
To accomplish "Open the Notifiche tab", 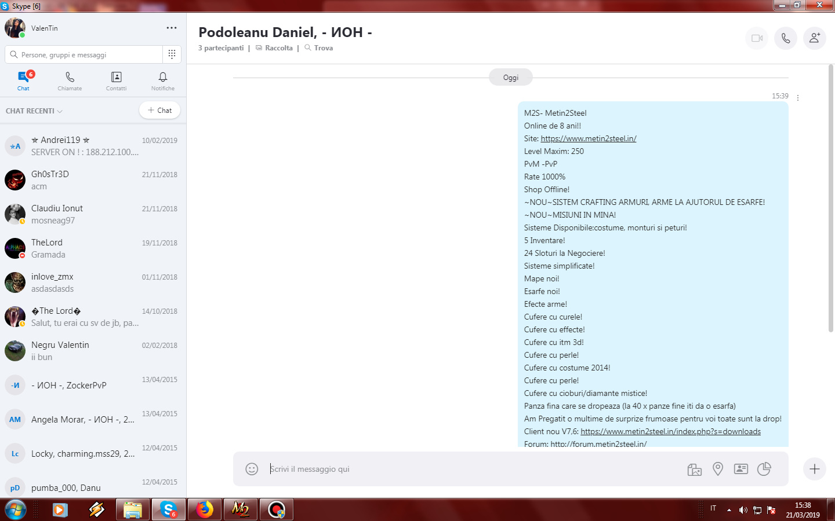I will click(163, 81).
